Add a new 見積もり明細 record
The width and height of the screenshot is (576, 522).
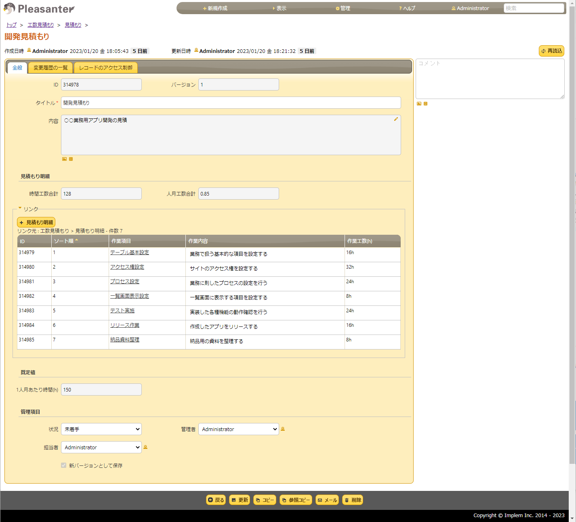tap(36, 222)
